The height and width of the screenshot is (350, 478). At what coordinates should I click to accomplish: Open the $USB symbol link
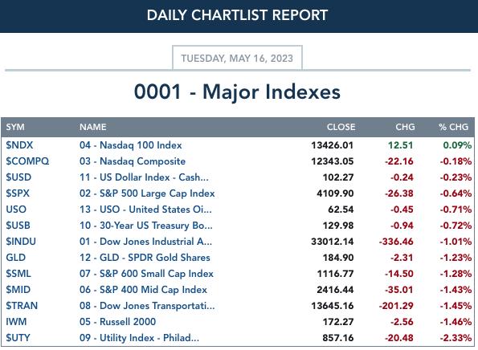click(18, 226)
